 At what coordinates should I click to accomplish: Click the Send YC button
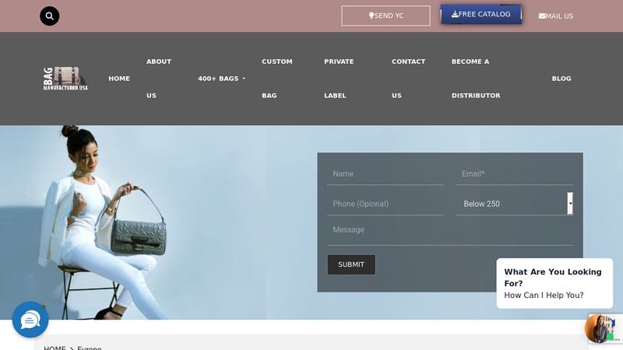point(385,16)
